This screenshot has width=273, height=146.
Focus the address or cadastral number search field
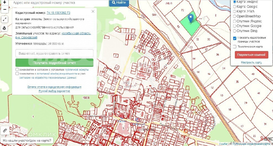(x=60, y=3)
